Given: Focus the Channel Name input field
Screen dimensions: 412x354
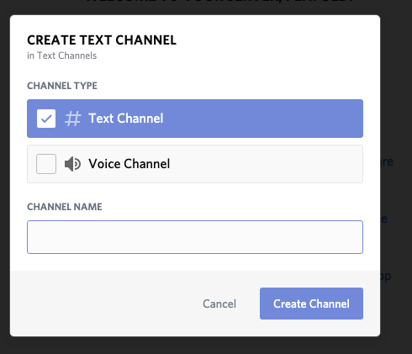Looking at the screenshot, I should point(195,237).
